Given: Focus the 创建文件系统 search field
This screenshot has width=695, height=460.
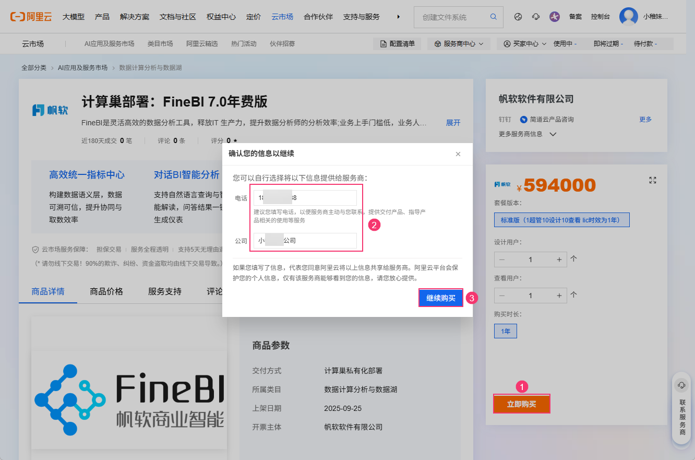Looking at the screenshot, I should click(x=452, y=17).
